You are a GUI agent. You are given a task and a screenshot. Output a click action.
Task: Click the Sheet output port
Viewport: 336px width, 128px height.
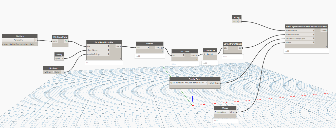pyautogui.click(x=324, y=30)
